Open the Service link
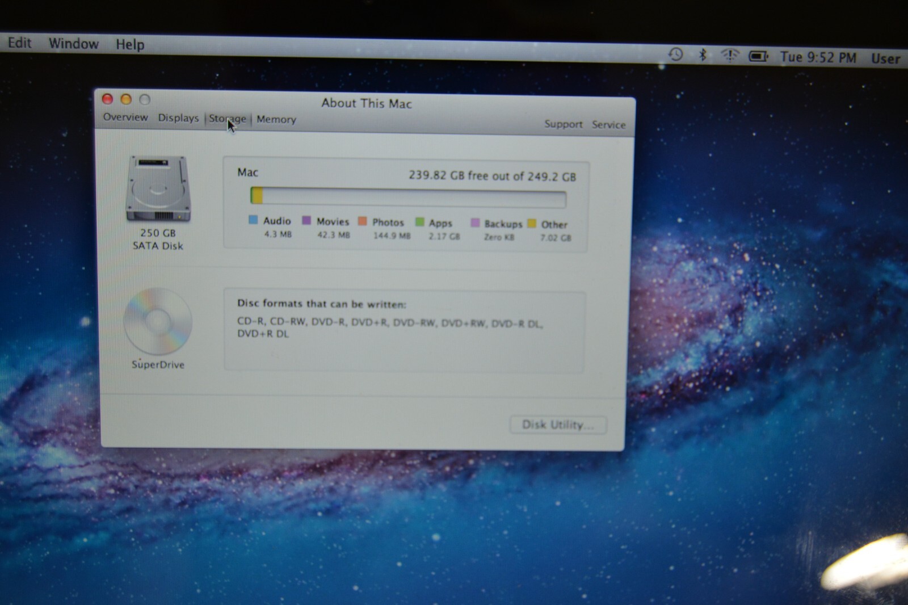Screen dimensions: 908x605 tap(609, 124)
